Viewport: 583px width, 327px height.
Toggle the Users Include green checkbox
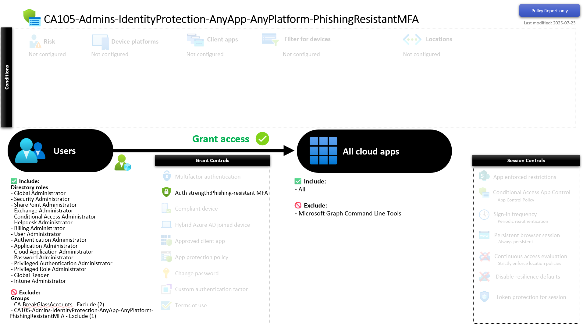(x=14, y=181)
